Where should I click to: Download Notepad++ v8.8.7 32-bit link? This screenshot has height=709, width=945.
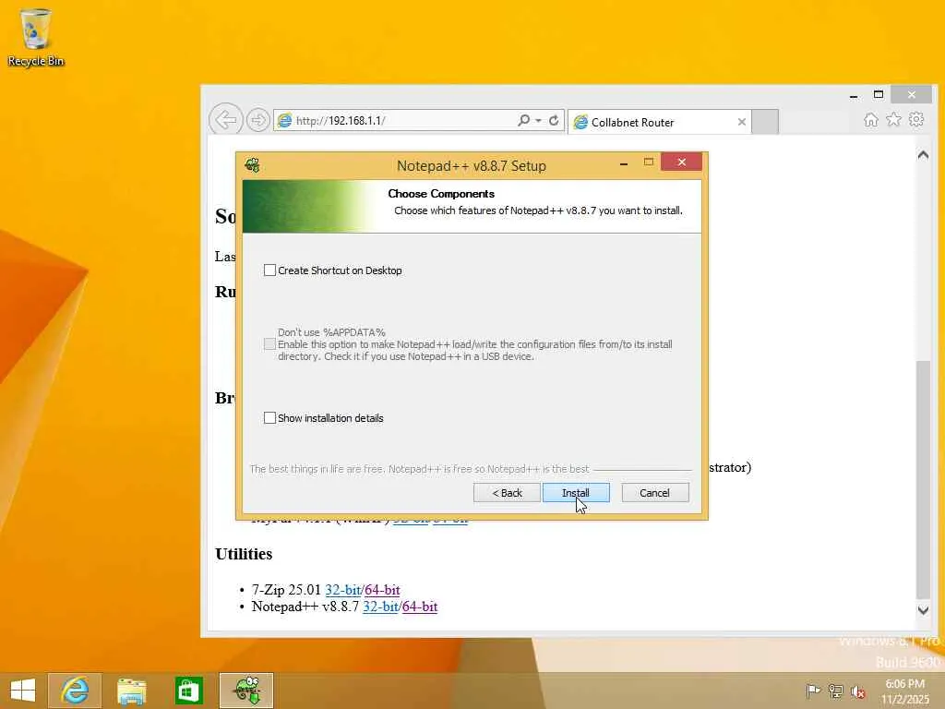380,607
